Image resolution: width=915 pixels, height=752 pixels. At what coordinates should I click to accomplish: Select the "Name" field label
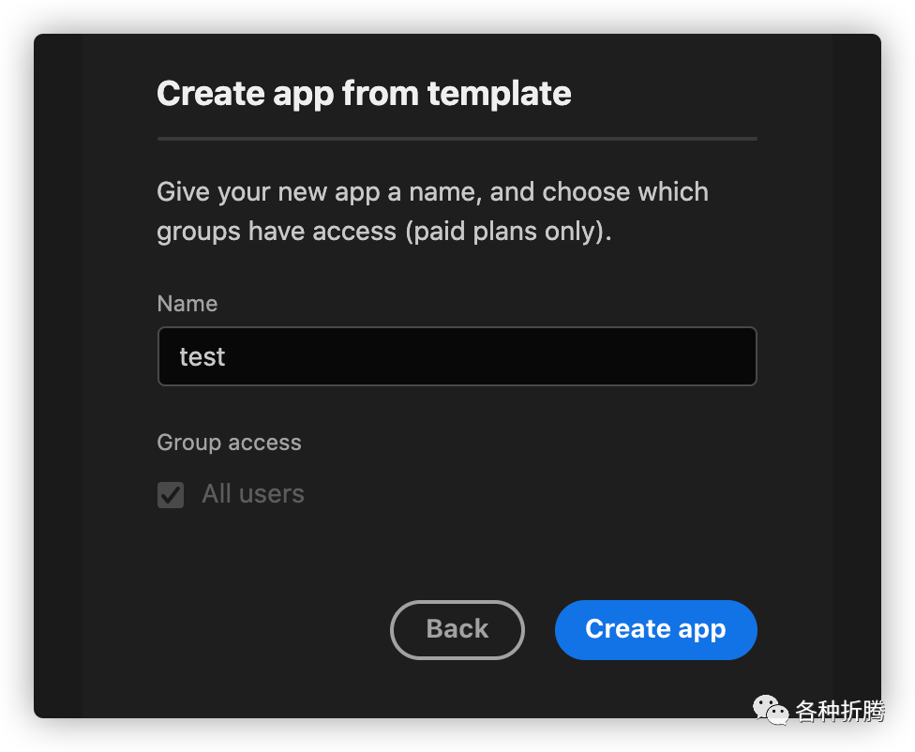[x=187, y=304]
